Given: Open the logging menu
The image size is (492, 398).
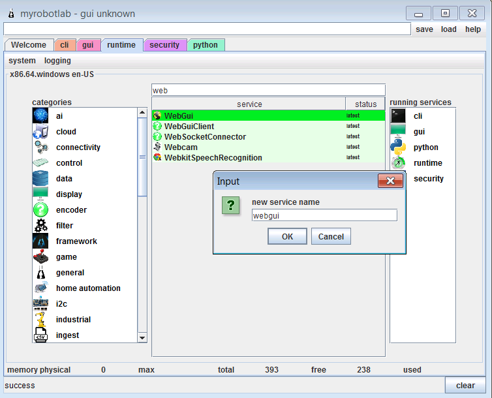Looking at the screenshot, I should tap(57, 61).
